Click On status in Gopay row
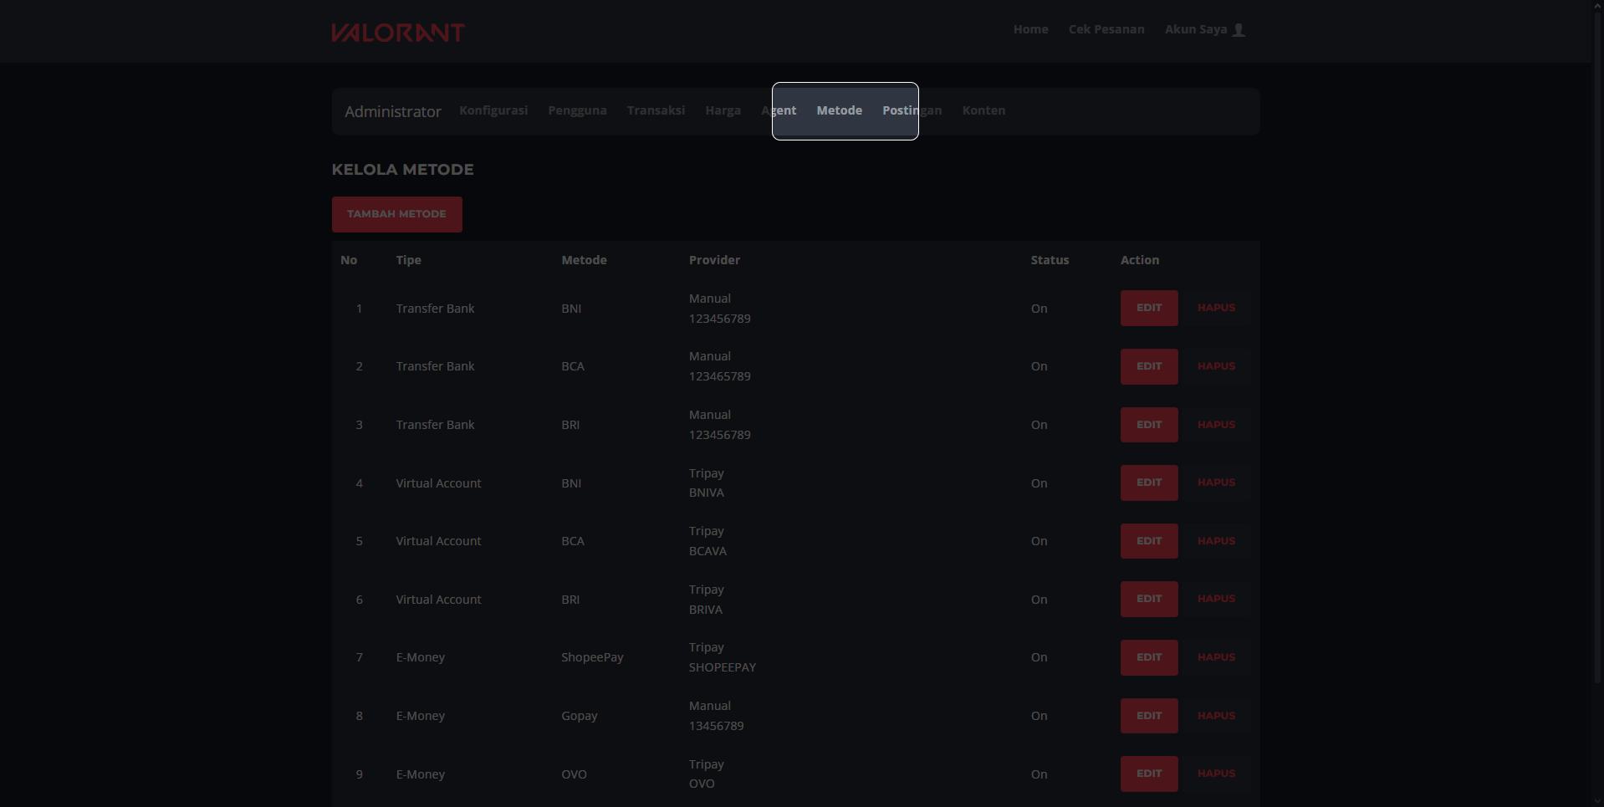 pyautogui.click(x=1039, y=716)
